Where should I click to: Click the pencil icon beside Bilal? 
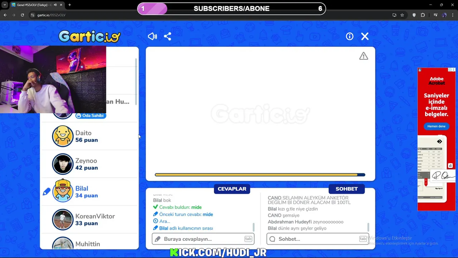click(47, 192)
